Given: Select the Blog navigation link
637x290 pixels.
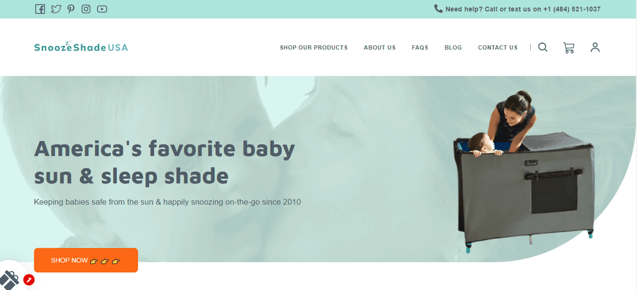Looking at the screenshot, I should pos(453,48).
